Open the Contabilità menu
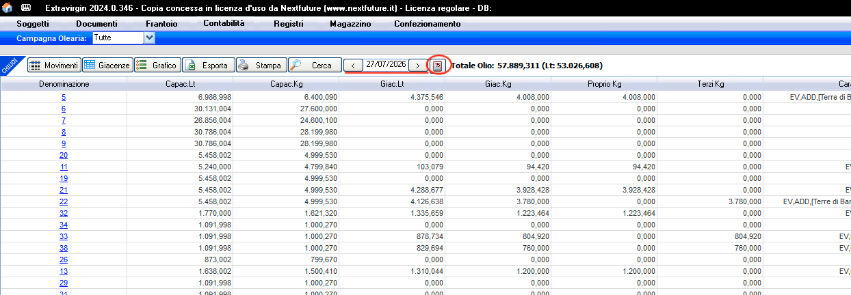Viewport: 851px width, 295px height. [x=224, y=24]
